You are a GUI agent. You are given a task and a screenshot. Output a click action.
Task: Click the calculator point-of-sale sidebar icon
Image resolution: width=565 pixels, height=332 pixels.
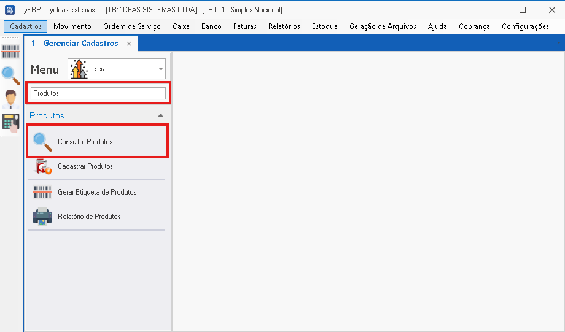point(11,123)
